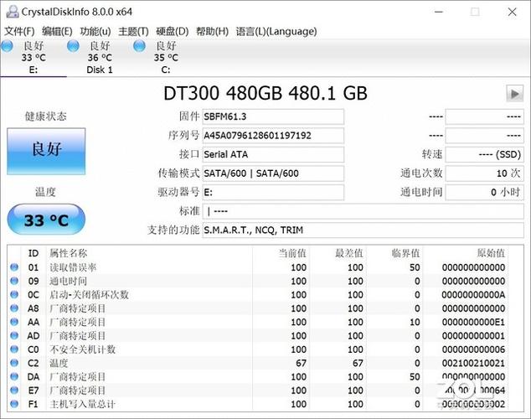
Task: Click the firmware field SBFM61.3
Action: (273, 116)
